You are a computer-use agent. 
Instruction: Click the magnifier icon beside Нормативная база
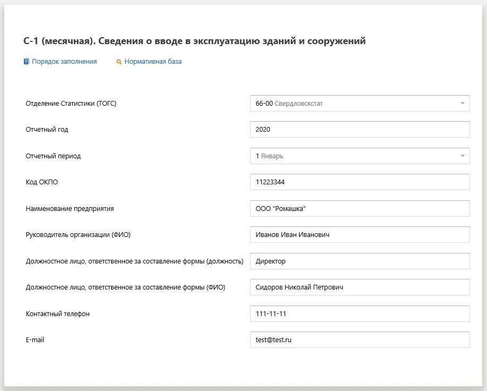pos(118,62)
